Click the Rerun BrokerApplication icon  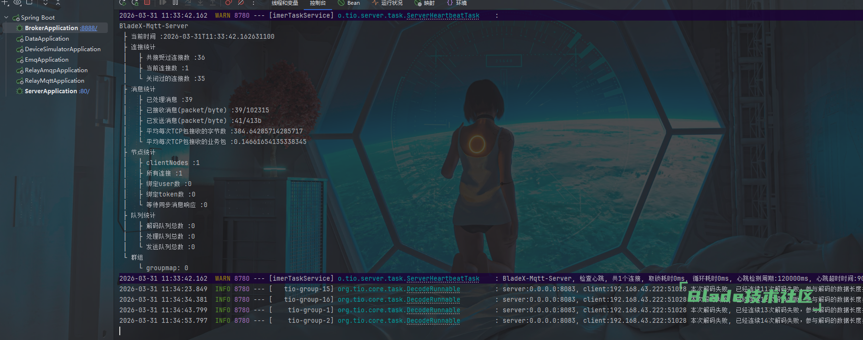123,2
